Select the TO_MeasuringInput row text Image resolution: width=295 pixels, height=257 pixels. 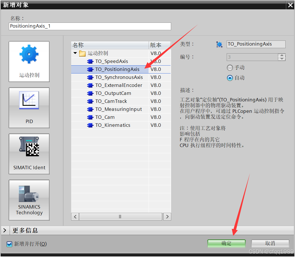[118, 109]
